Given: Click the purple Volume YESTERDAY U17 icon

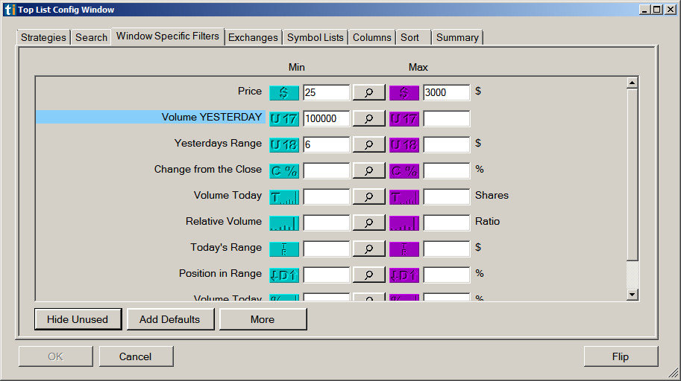Looking at the screenshot, I should click(404, 118).
